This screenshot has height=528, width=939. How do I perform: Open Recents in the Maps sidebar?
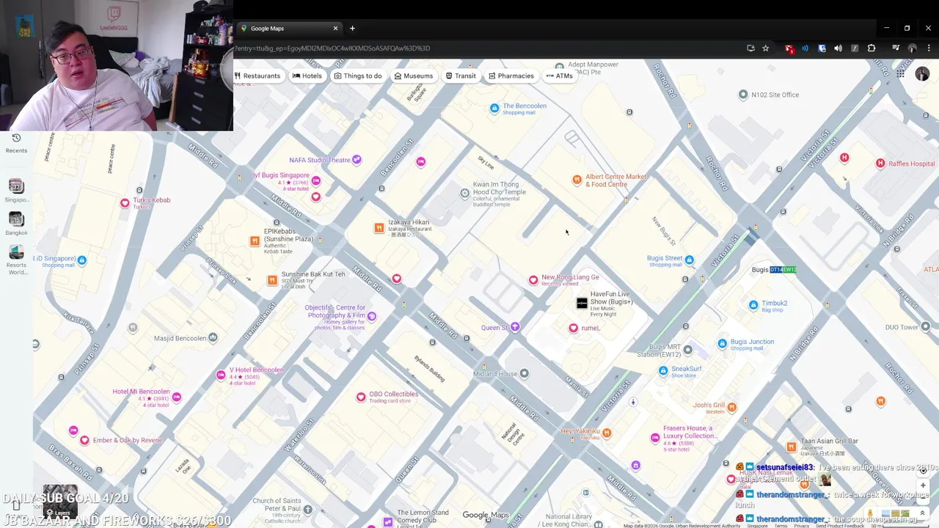coord(16,143)
